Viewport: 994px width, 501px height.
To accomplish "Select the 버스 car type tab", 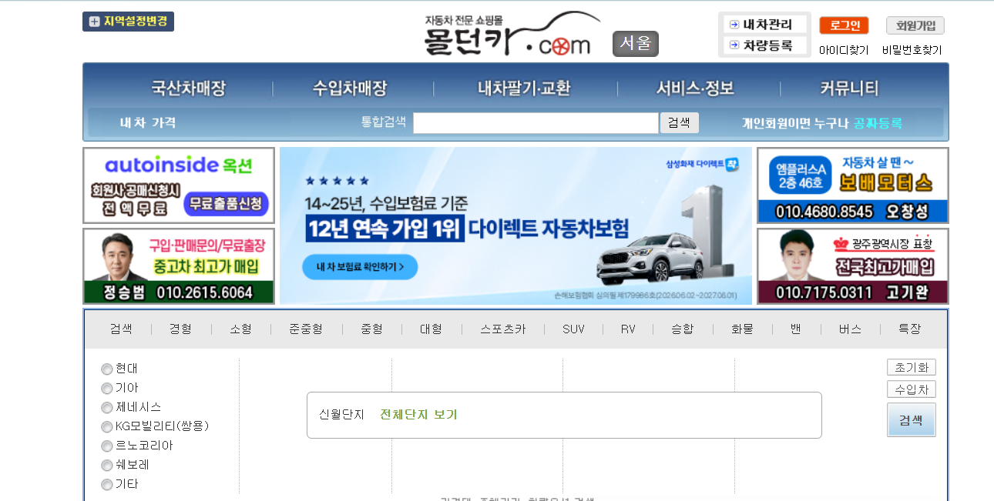I will click(x=850, y=329).
